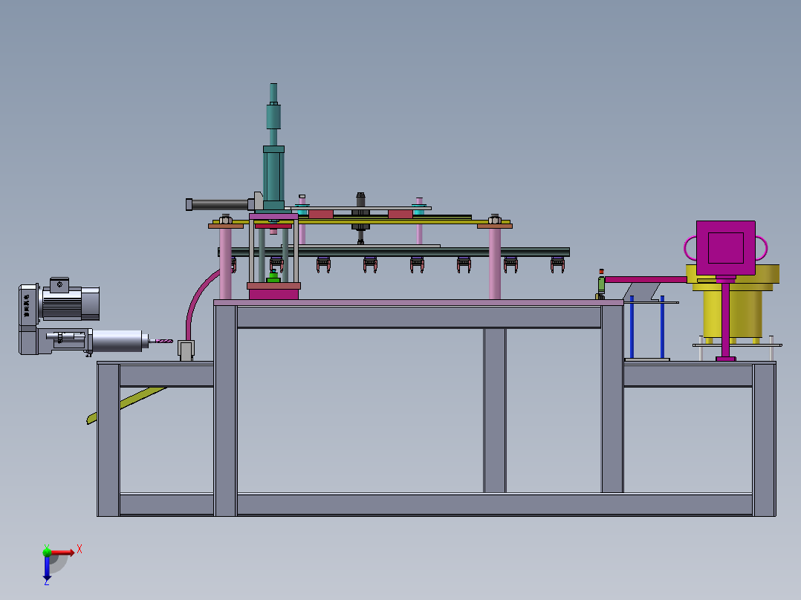Select the rightmost gripper under the rail
Image resolution: width=801 pixels, height=600 pixels.
click(557, 264)
